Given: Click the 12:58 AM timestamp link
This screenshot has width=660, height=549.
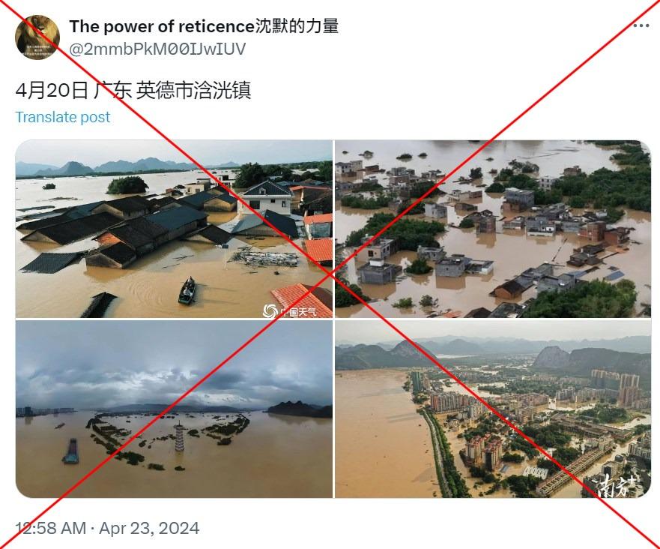Looking at the screenshot, I should click(50, 528).
